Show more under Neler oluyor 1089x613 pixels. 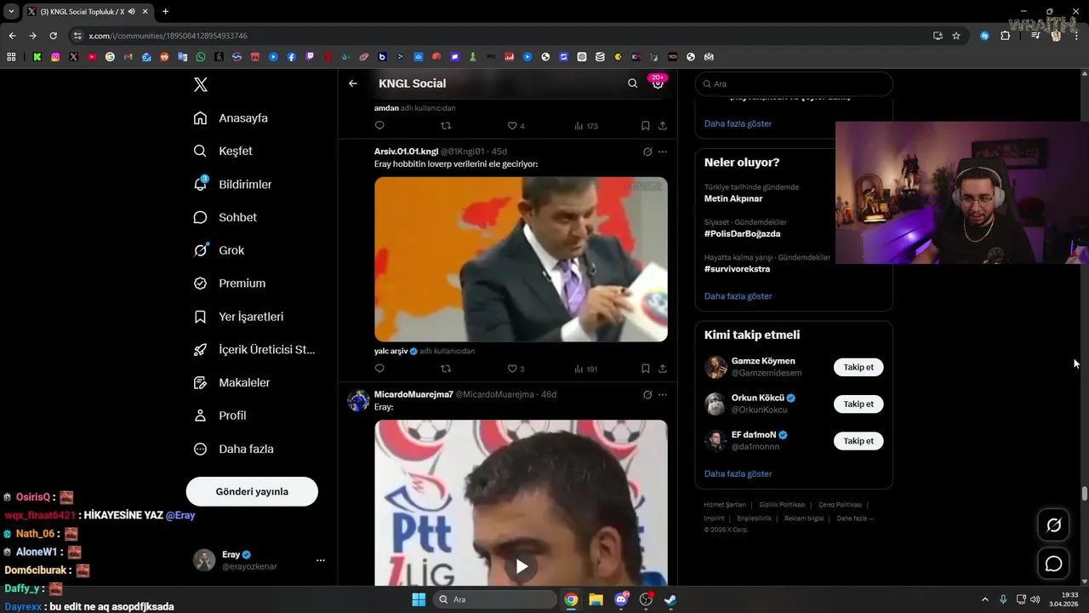click(738, 296)
